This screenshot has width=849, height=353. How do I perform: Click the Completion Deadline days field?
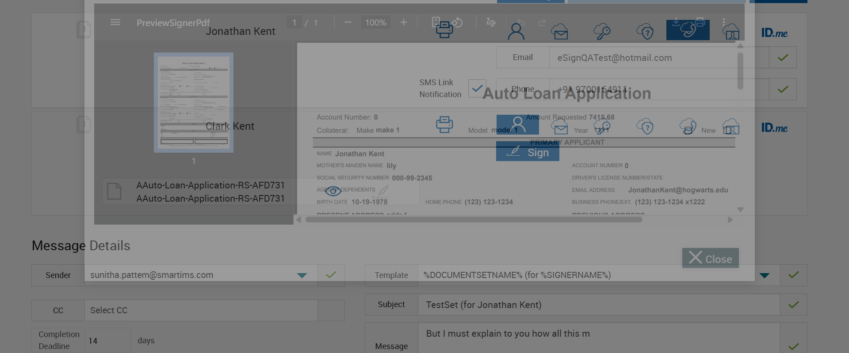(x=107, y=341)
